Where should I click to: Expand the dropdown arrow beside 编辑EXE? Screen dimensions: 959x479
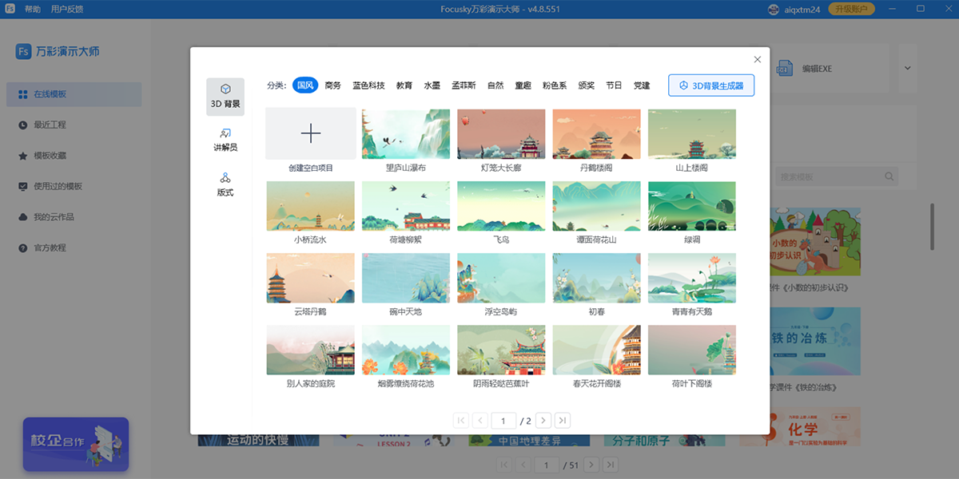[x=906, y=68]
